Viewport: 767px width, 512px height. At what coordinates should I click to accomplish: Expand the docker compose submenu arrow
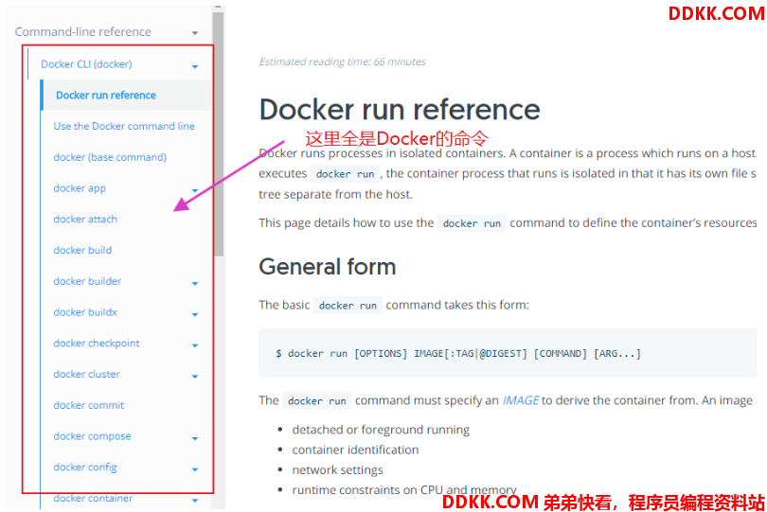tap(195, 438)
